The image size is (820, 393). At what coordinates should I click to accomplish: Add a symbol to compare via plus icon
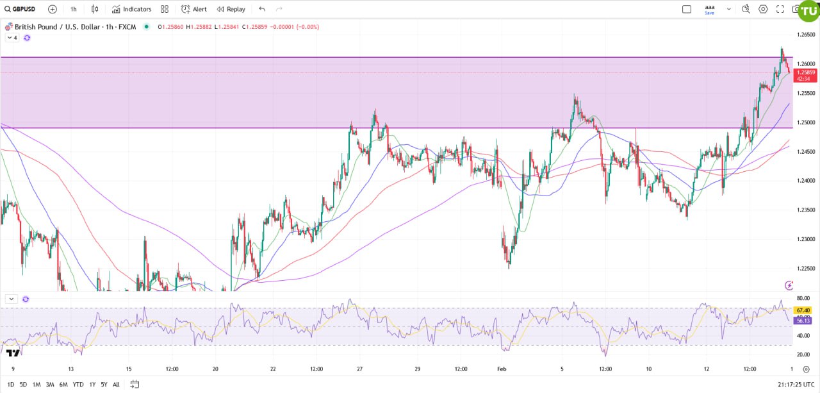(x=53, y=9)
